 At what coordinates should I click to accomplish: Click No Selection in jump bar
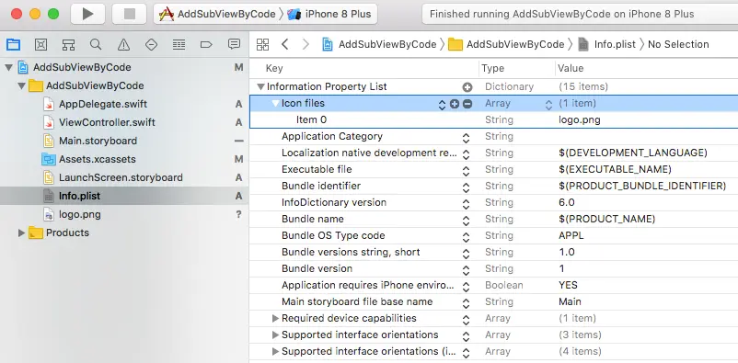[x=678, y=45]
